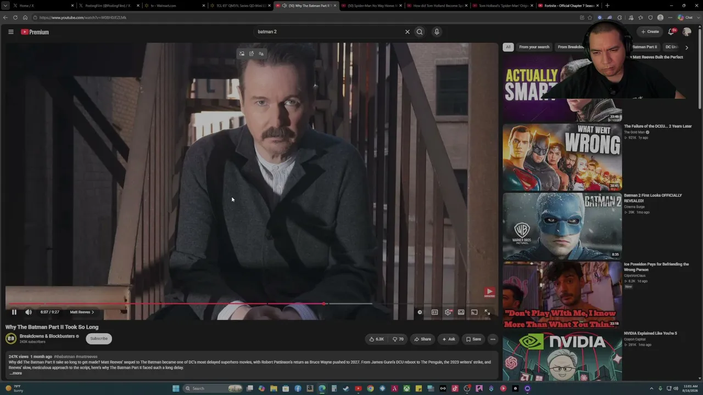Open the player settings gear
The height and width of the screenshot is (395, 703).
(448, 312)
